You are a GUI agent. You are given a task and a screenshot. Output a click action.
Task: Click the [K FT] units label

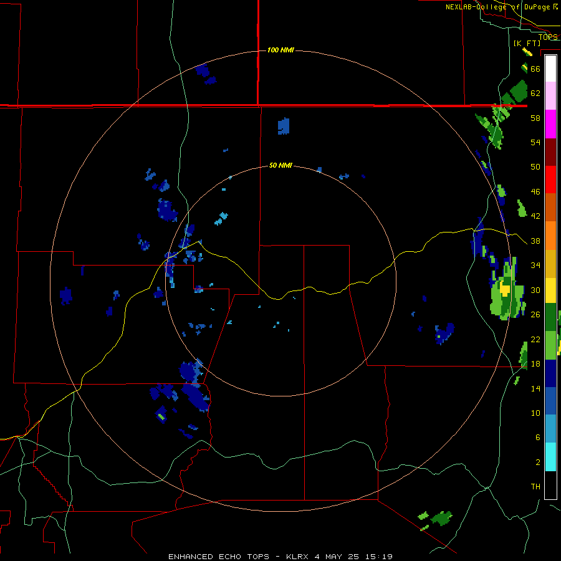(x=527, y=43)
